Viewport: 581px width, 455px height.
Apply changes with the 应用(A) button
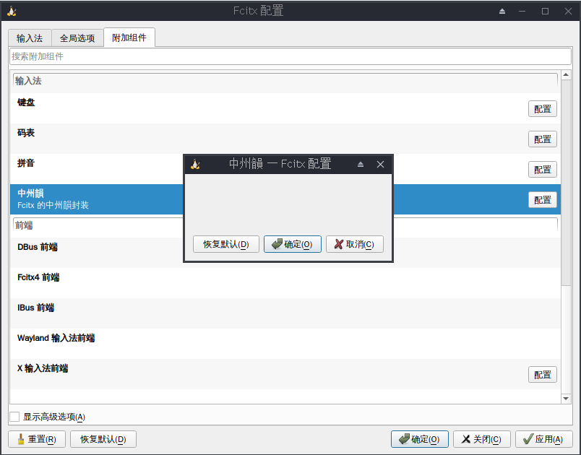coord(544,439)
